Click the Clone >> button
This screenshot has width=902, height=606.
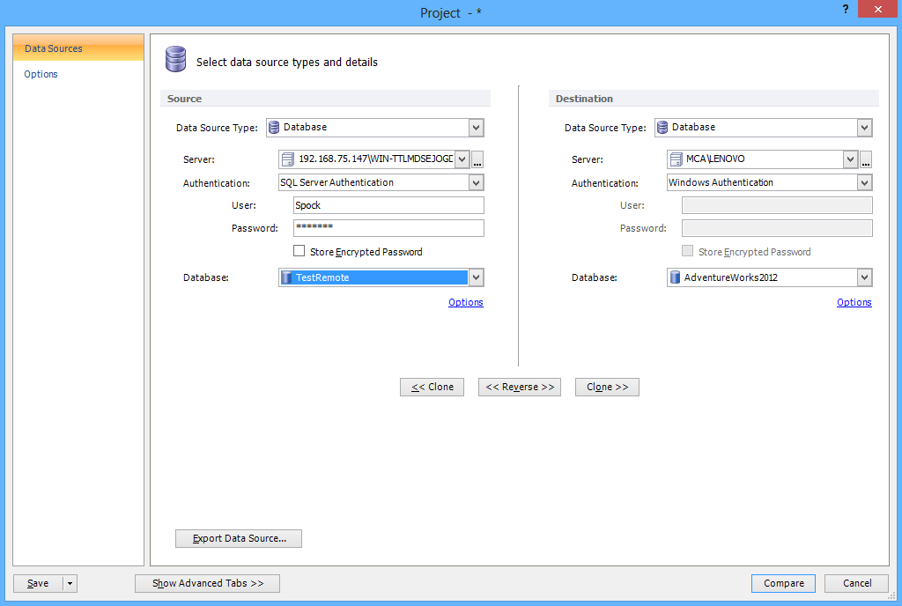tap(608, 387)
